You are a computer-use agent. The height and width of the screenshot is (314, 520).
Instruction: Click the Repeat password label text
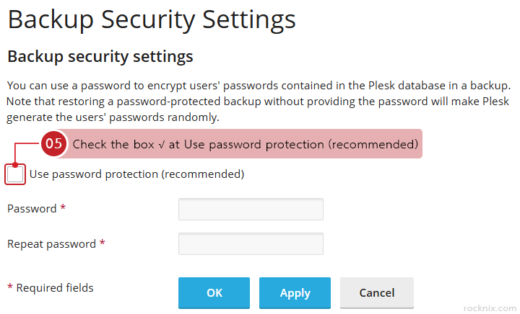tap(51, 244)
